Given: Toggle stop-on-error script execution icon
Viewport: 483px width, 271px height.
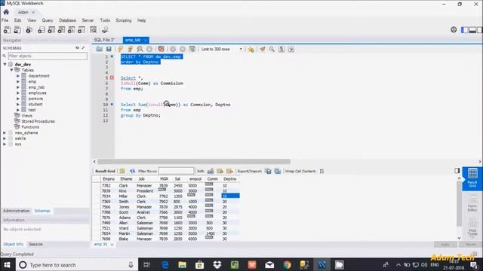Looking at the screenshot, I should (x=161, y=49).
